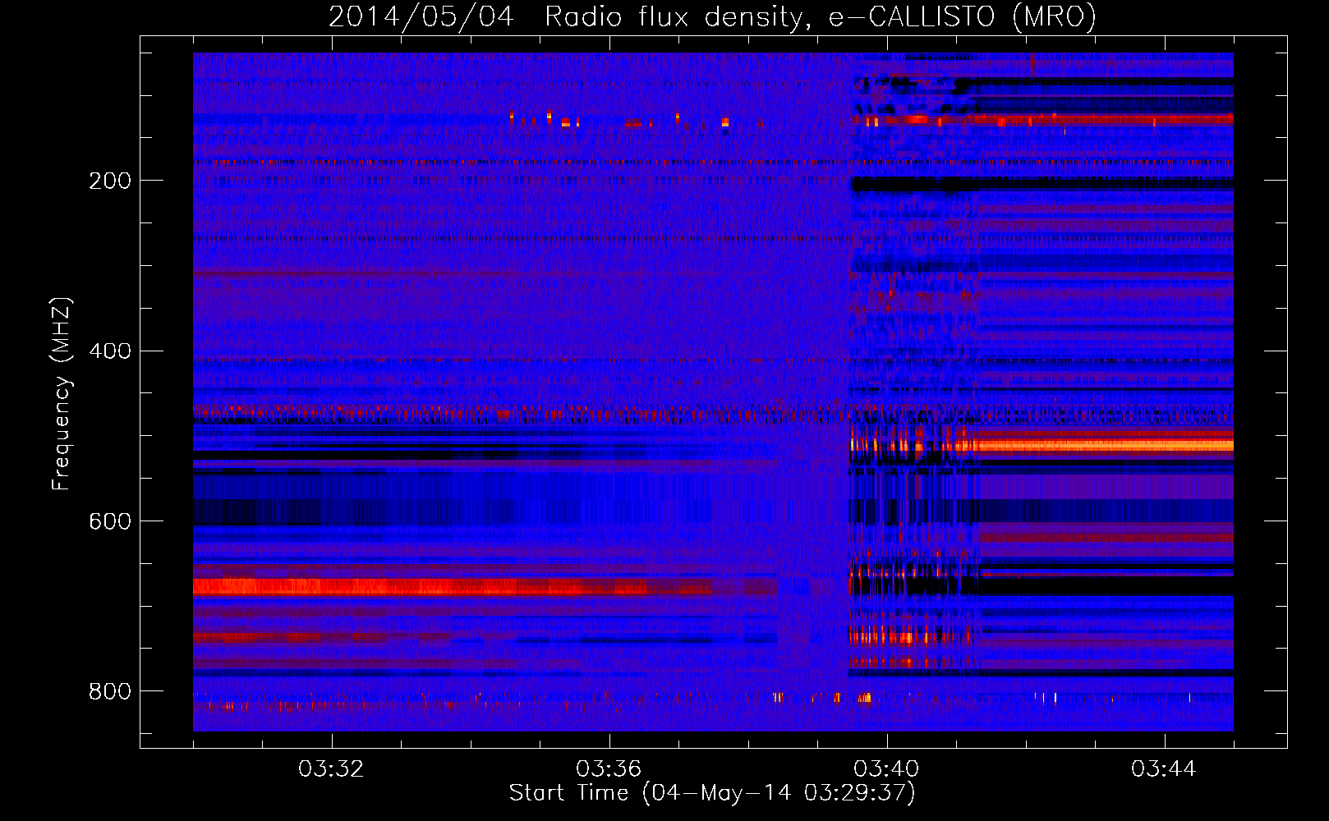Click the 03:32 time tick label

coord(331,769)
